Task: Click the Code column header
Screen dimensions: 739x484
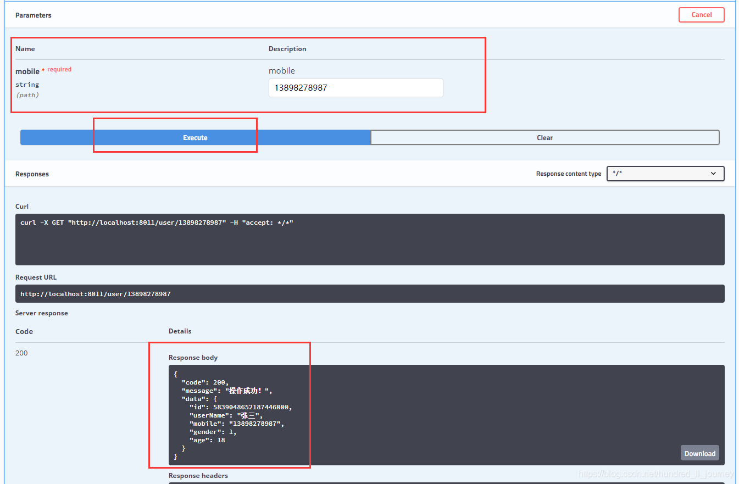Action: (x=24, y=331)
